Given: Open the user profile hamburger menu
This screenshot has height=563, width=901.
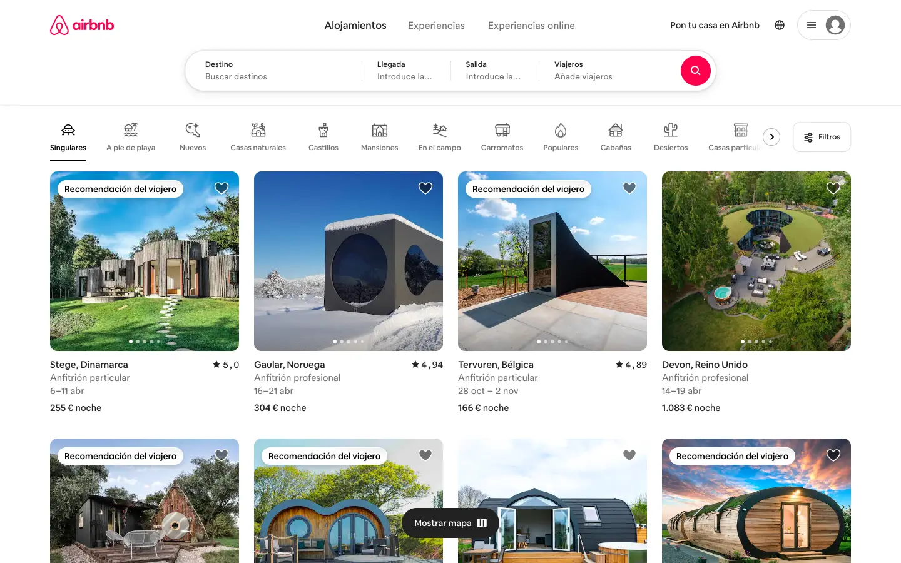Looking at the screenshot, I should [823, 25].
